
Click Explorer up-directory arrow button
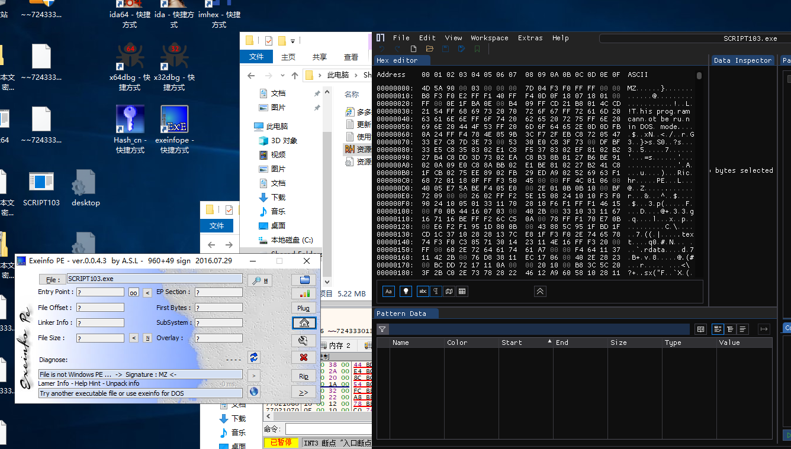click(x=295, y=75)
